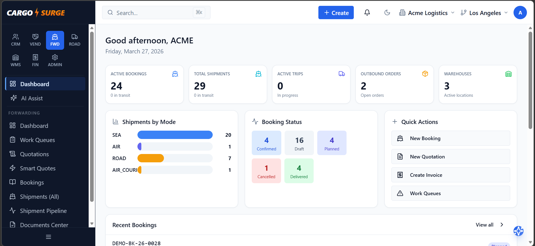
Task: Click the search magnifier icon
Action: pos(110,13)
